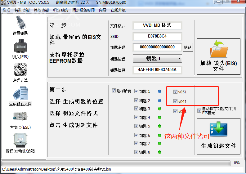Screen dimensions: 246x174
Task: Click the green status dot for 钥匙 4
Action: coord(159,117)
